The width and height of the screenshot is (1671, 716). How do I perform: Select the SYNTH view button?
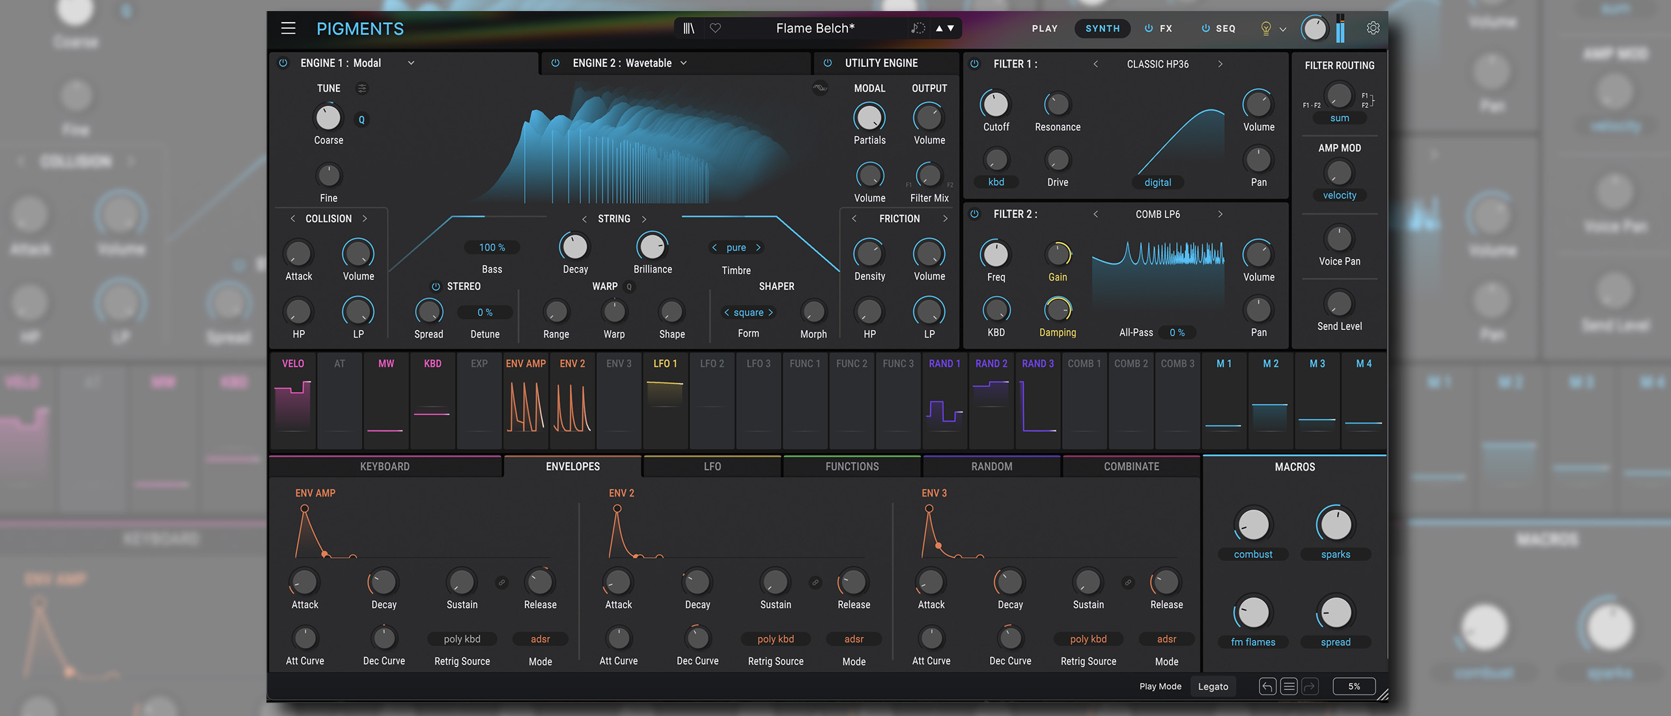[1102, 29]
